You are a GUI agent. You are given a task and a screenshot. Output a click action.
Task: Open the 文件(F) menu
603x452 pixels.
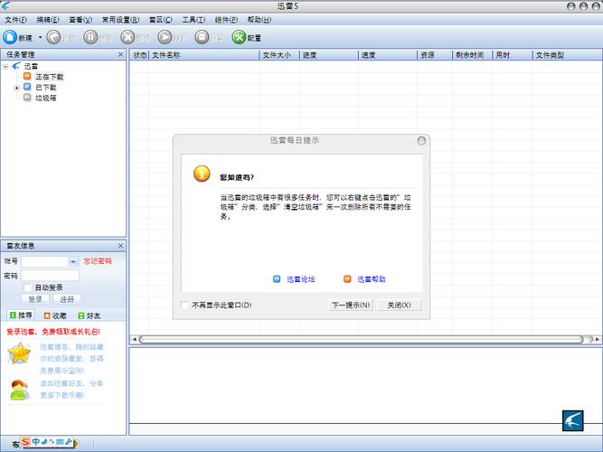15,20
